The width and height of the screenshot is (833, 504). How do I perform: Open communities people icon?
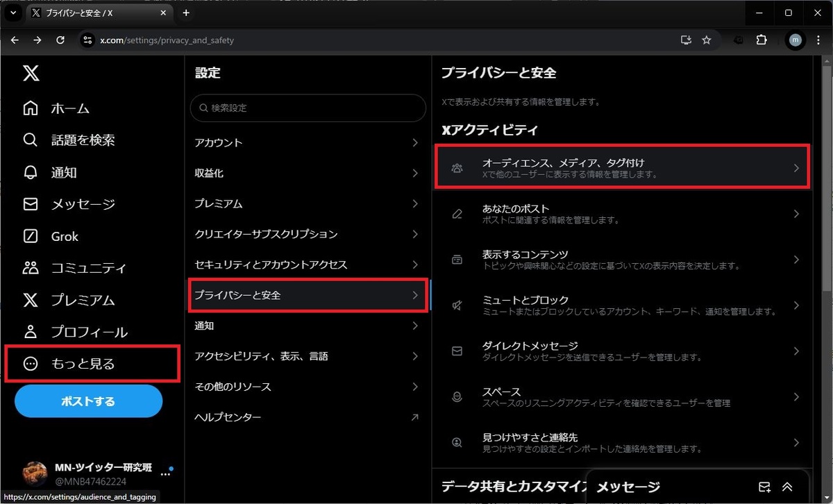[31, 268]
